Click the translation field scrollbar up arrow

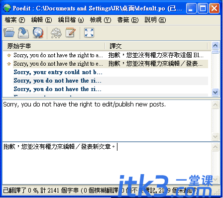coord(216,147)
